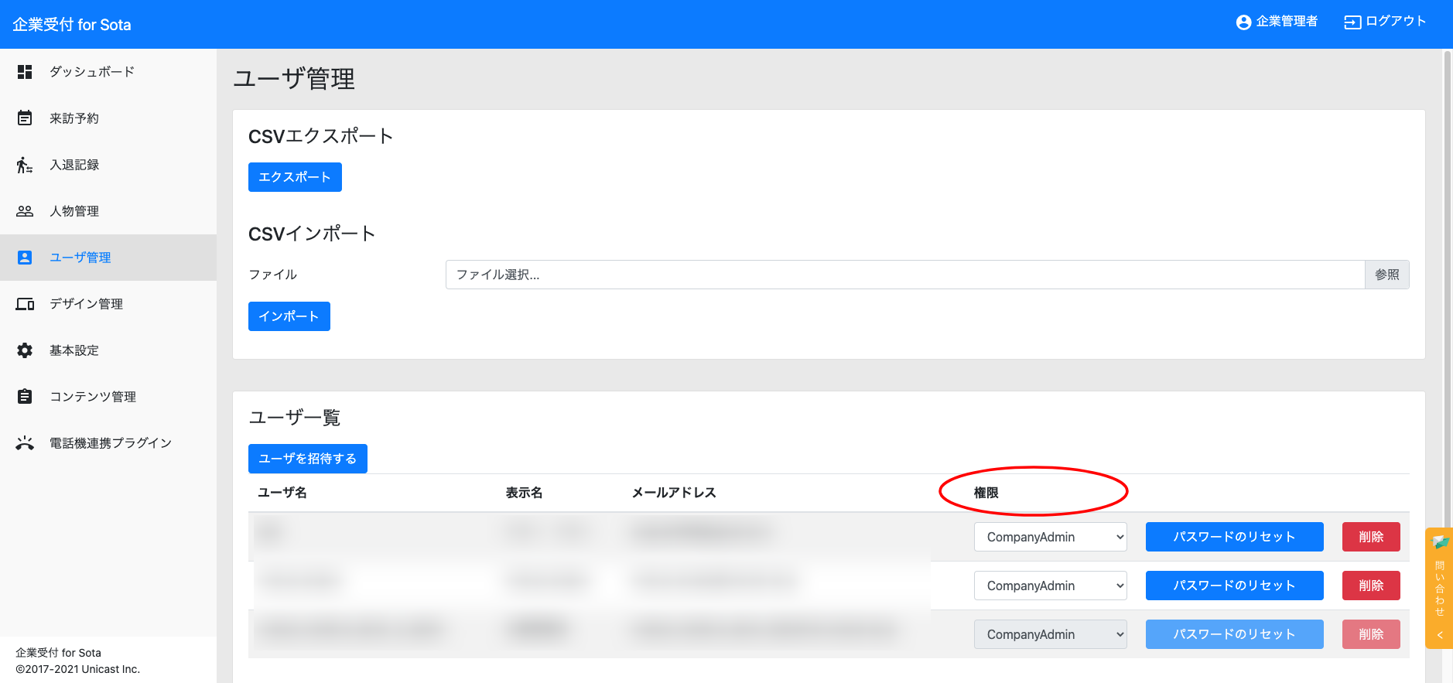Click the 参照 browse button
Screen dimensions: 1453x683
[x=1386, y=275]
